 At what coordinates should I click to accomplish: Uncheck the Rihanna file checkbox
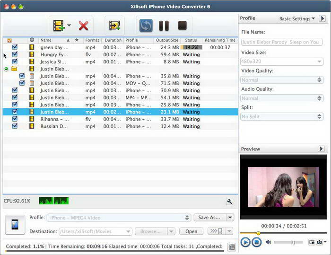pyautogui.click(x=15, y=119)
